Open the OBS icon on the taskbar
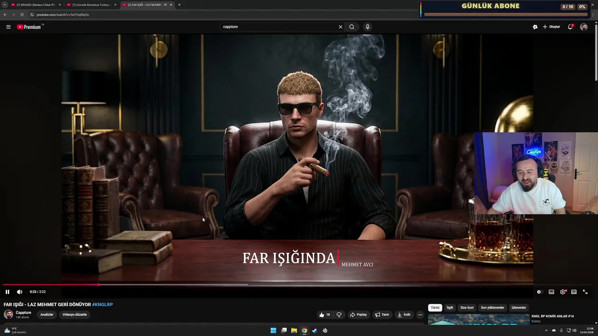The image size is (598, 336). [325, 330]
